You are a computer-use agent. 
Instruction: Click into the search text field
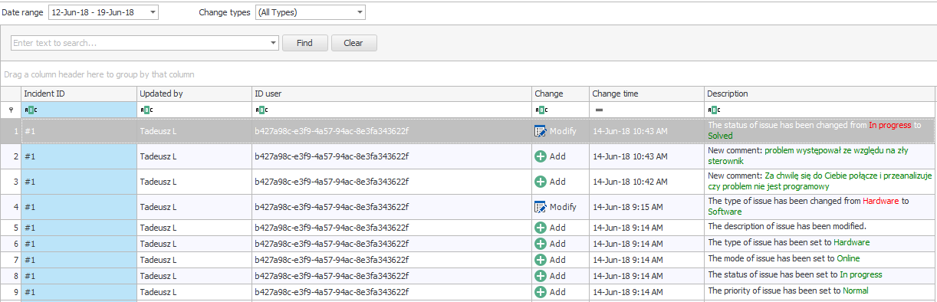coord(140,43)
